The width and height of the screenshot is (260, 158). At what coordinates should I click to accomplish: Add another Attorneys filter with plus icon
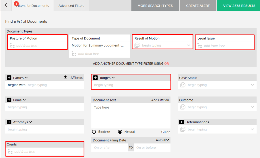coord(9,122)
